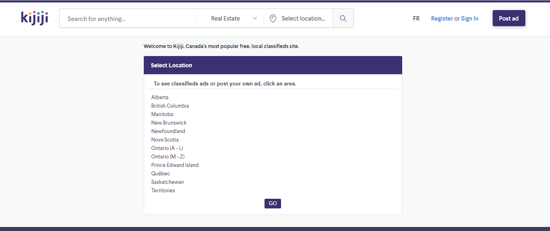This screenshot has width=550, height=231.
Task: Click the Kijiji logo
Action: (x=34, y=18)
